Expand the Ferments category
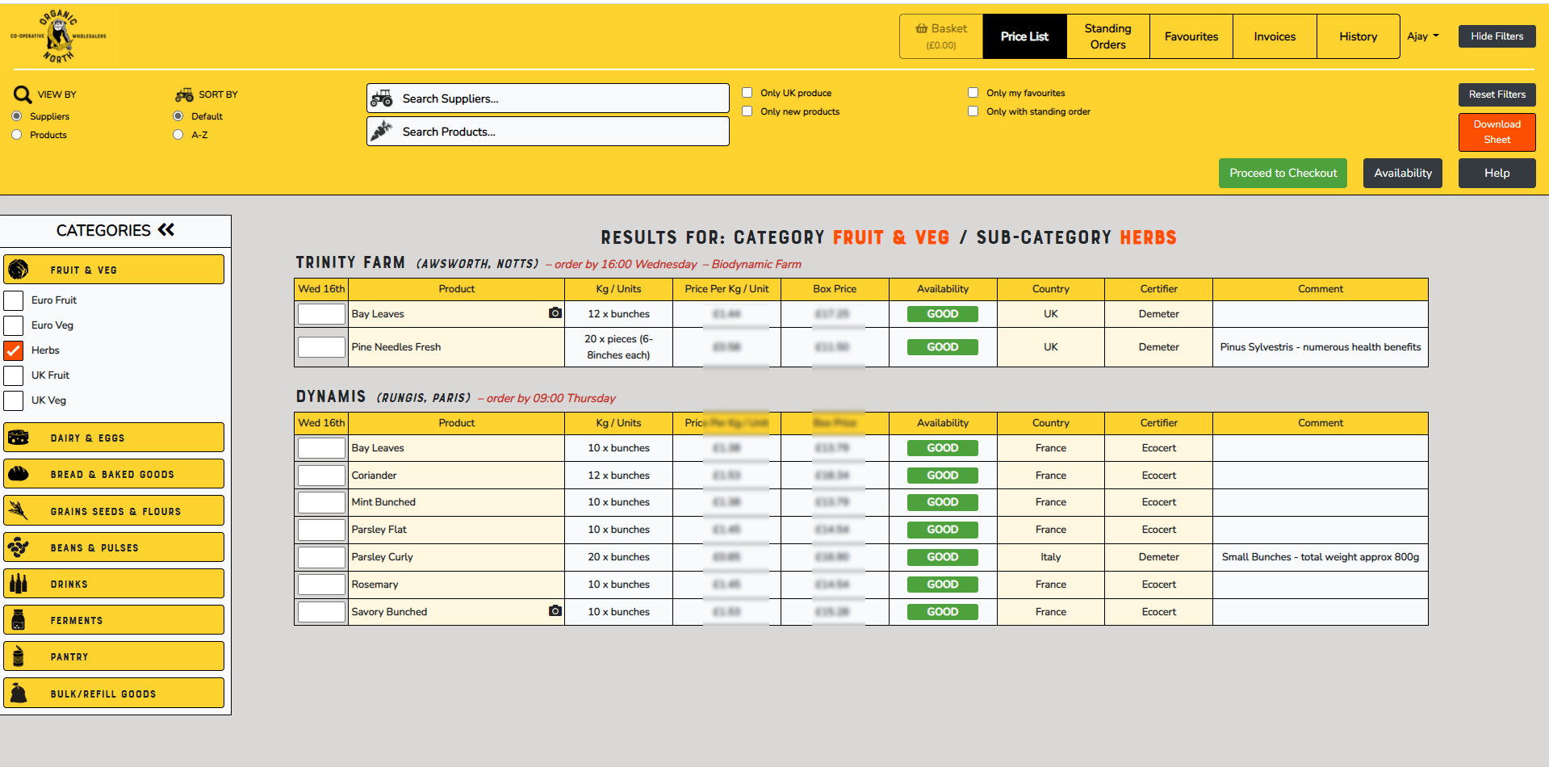Screen dimensions: 1549x767 pyautogui.click(x=114, y=620)
